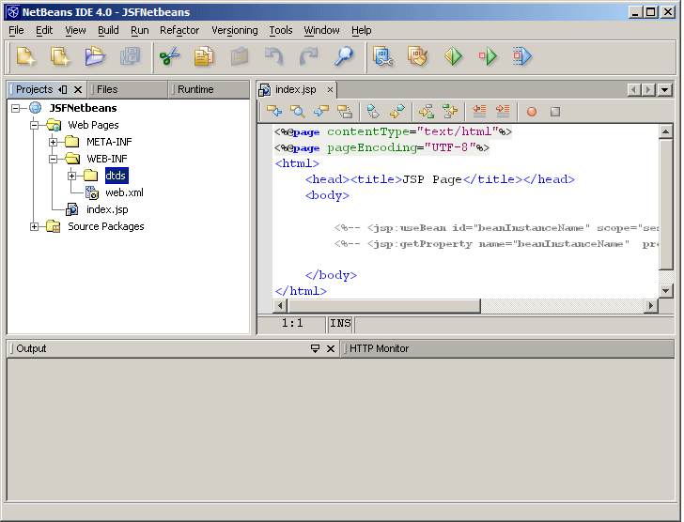Click the Copy toolbar icon
This screenshot has width=684, height=522.
(204, 56)
